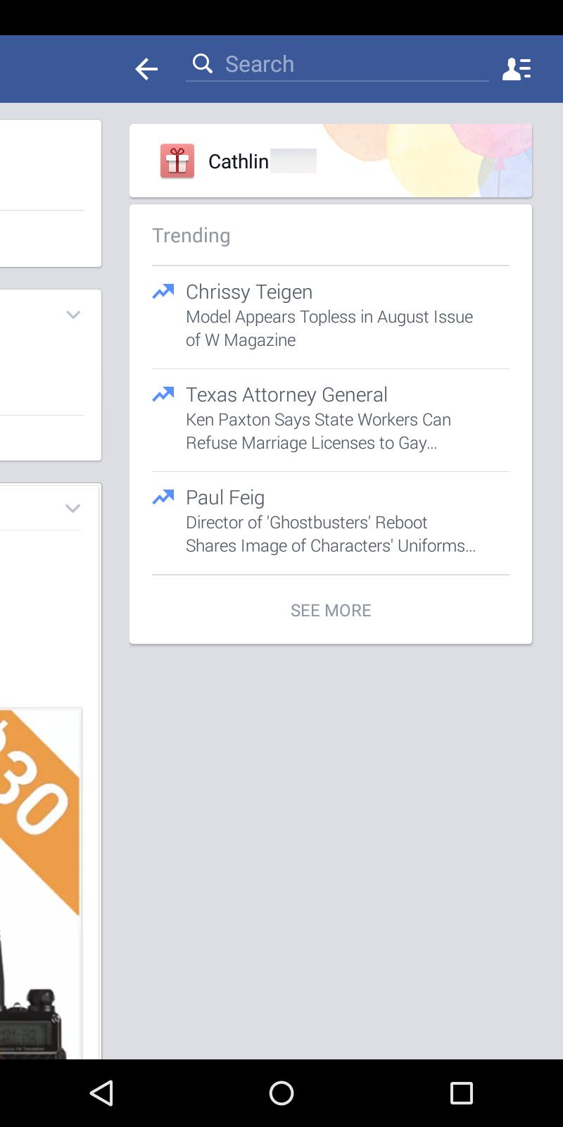Click trending arrow beside Chrissy Teigen

[x=163, y=292]
